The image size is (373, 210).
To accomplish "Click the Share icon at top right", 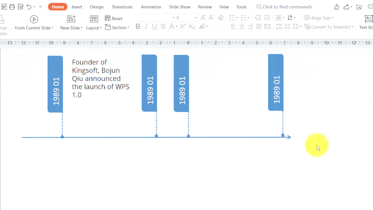I will [346, 7].
